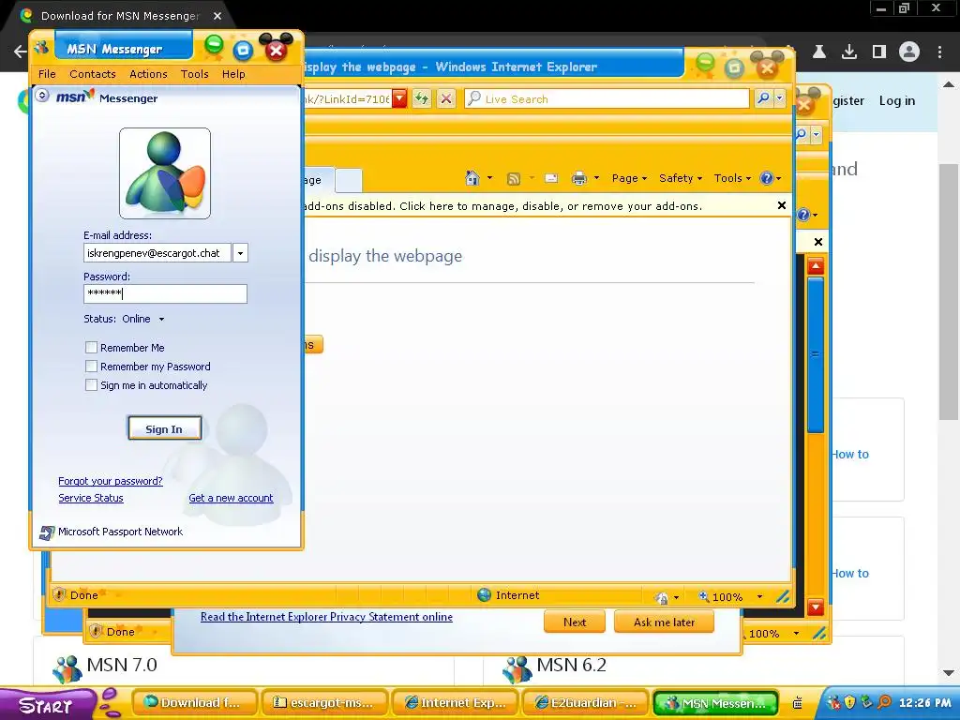Viewport: 960px width, 720px height.
Task: Open the Status Online dropdown
Action: pos(143,319)
